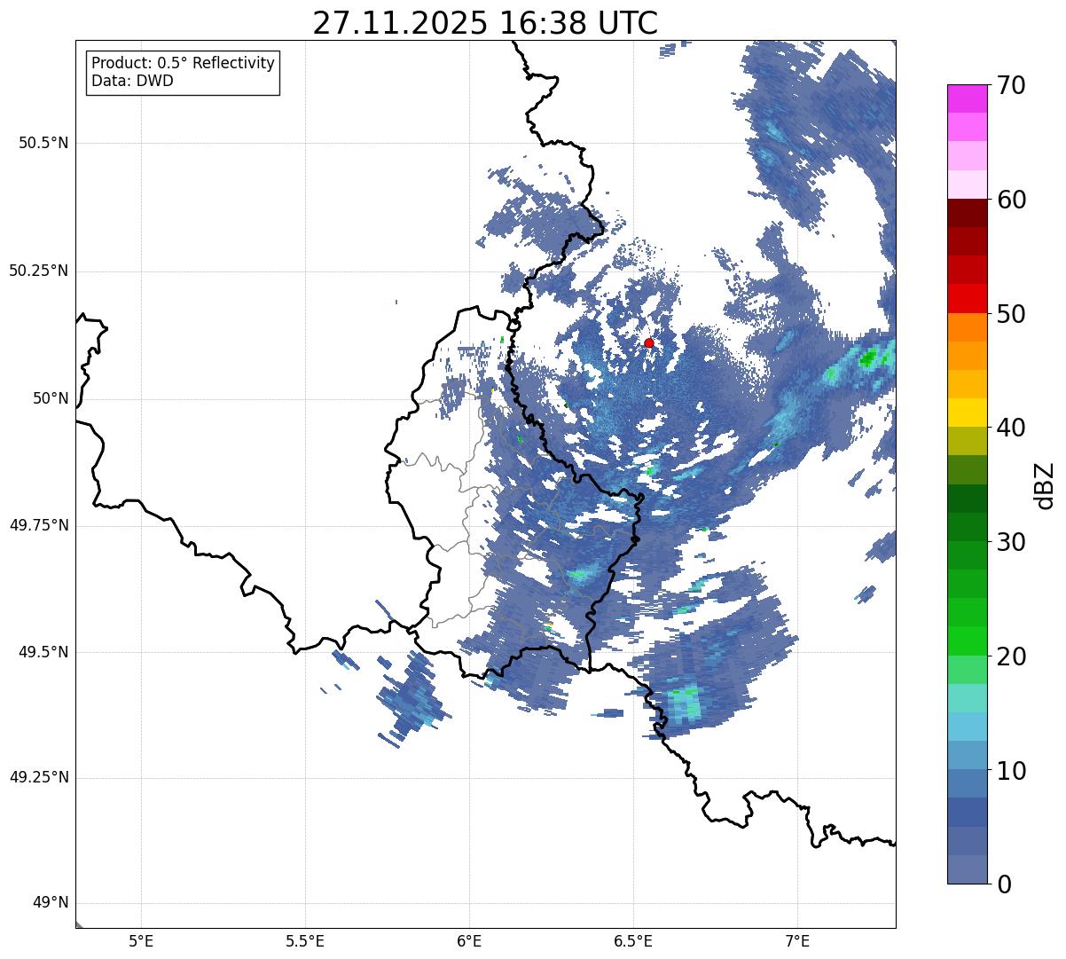Click the 49°N latitude label
This screenshot has height=959, width=1066.
pyautogui.click(x=51, y=902)
